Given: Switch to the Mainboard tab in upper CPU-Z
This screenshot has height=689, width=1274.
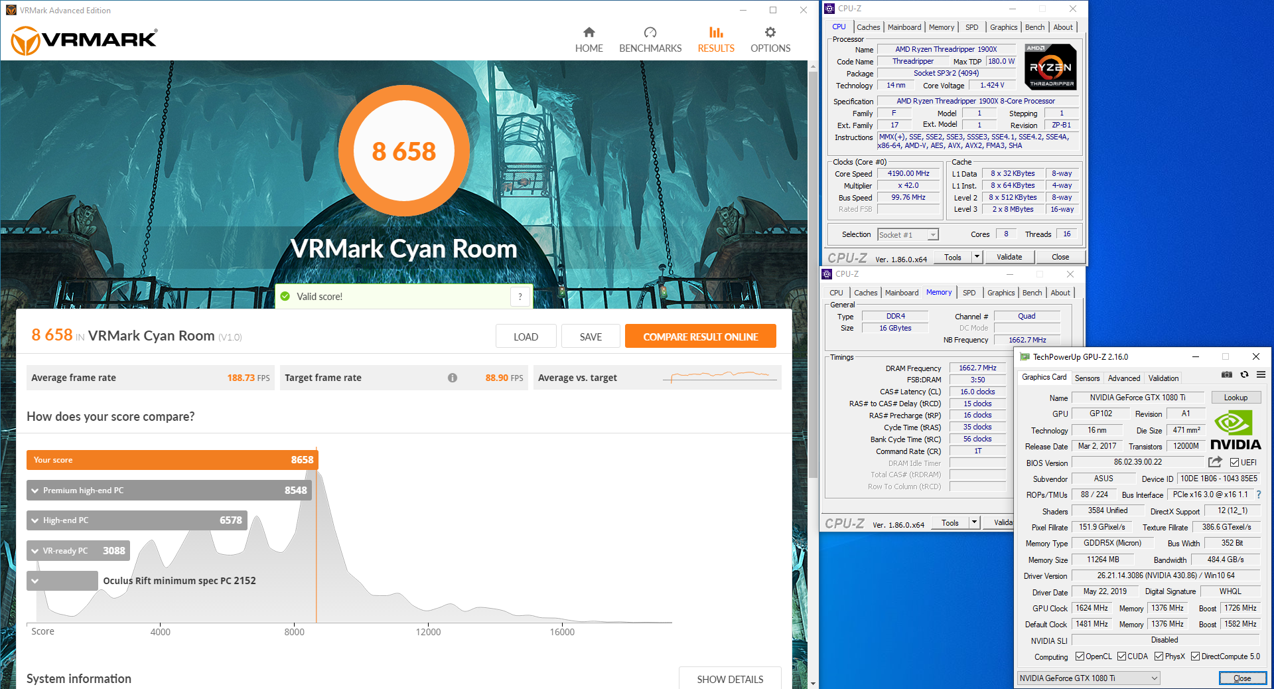Looking at the screenshot, I should (904, 27).
